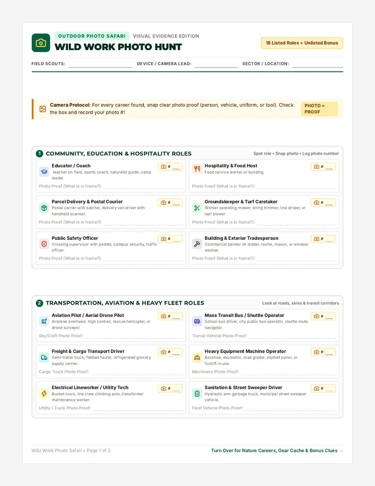Click the camera photo-number box for Building Tradesperson
375x486 pixels.
323,239
